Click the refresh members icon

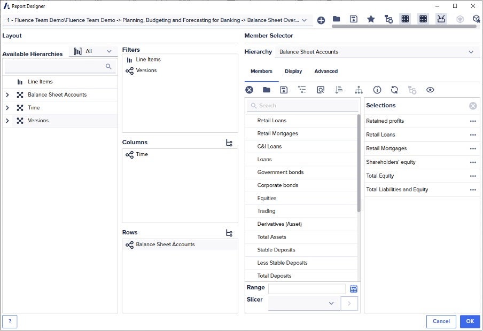click(394, 90)
